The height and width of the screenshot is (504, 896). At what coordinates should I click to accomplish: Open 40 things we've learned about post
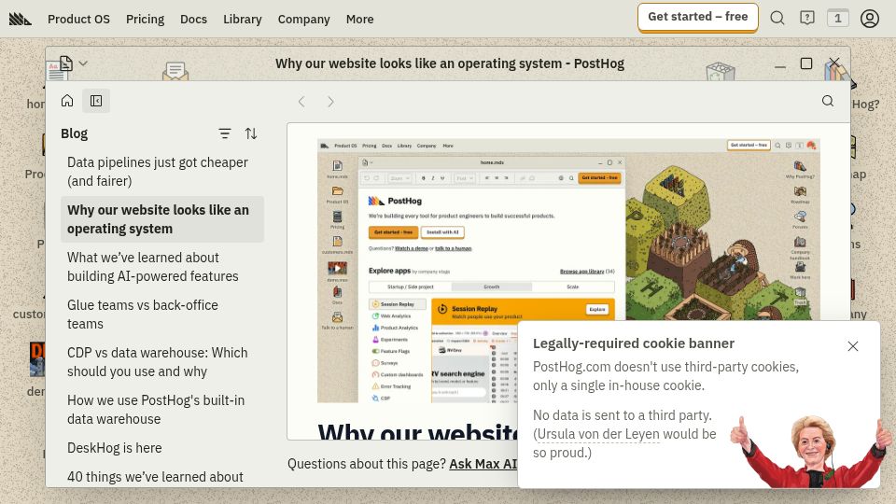click(162, 477)
